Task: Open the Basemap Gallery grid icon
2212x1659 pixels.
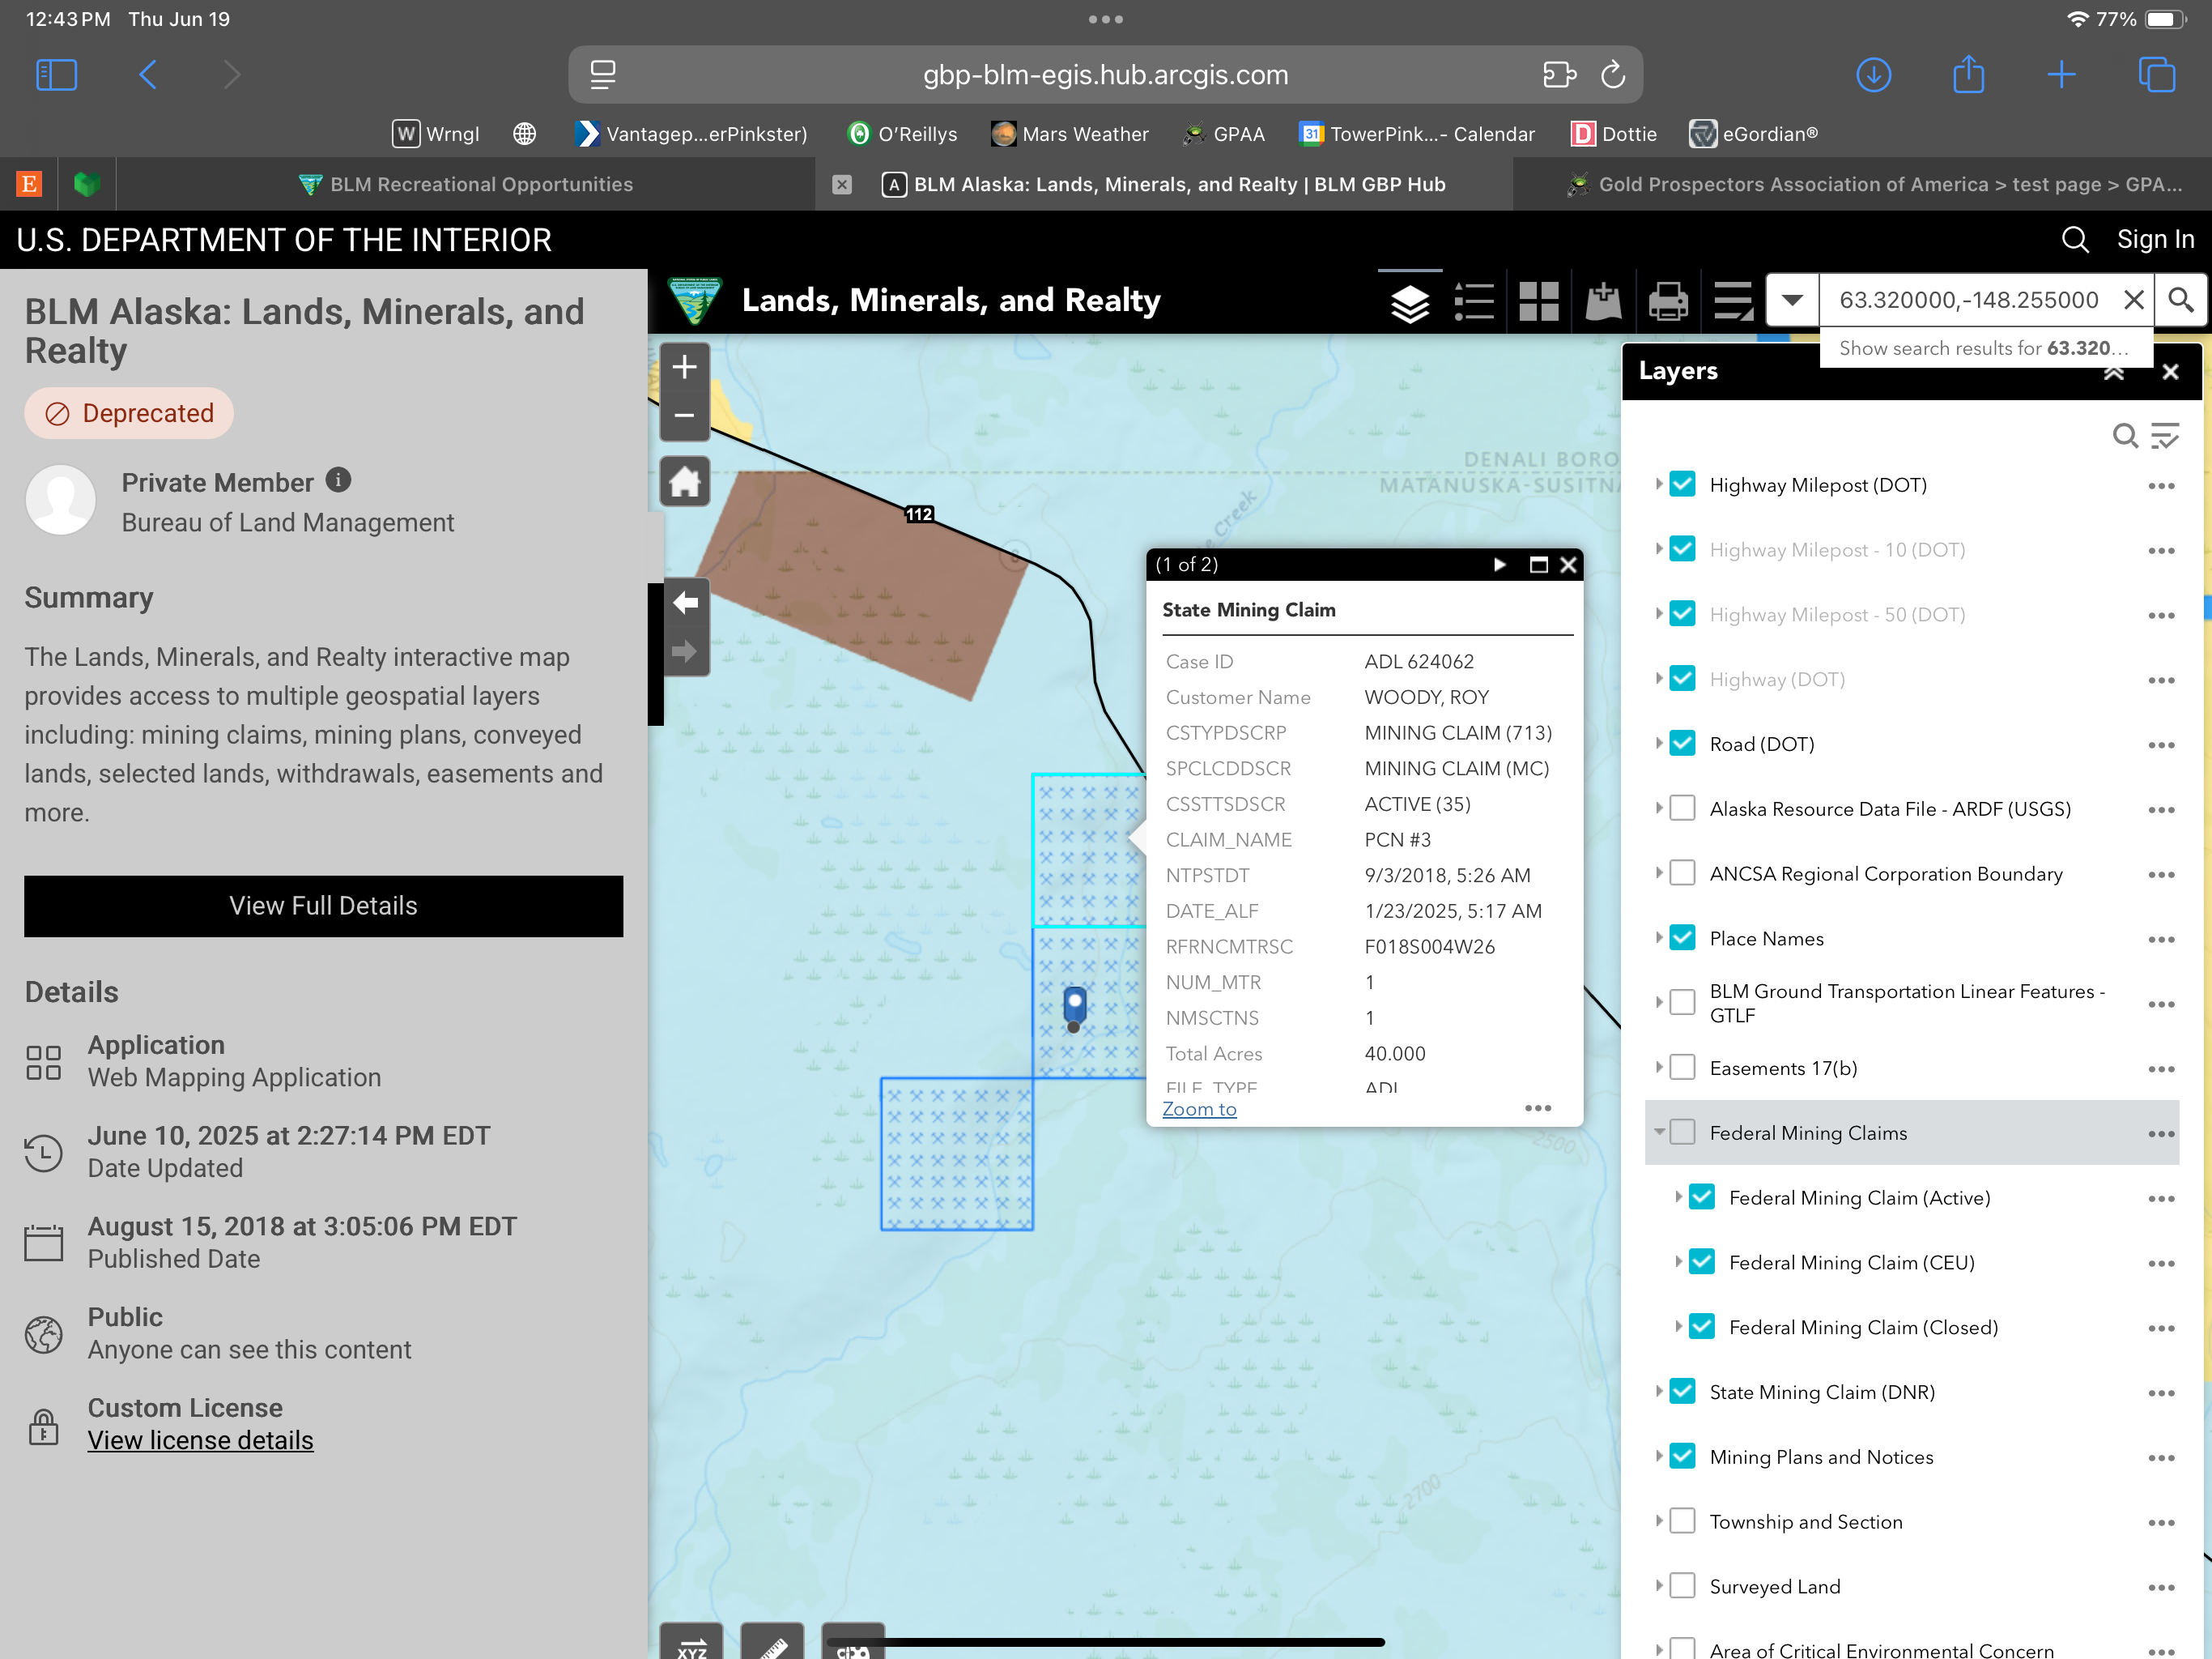Action: tap(1538, 301)
